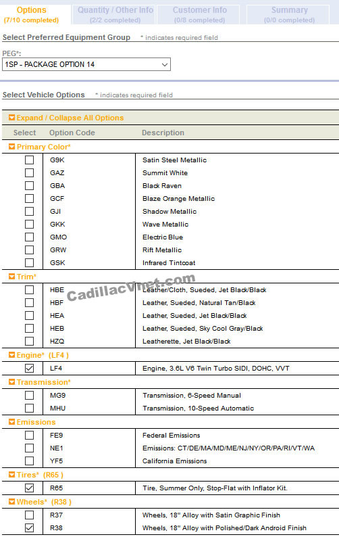Check the HEA Jet Black leather trim

(x=30, y=315)
